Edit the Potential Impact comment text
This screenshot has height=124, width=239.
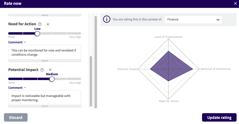[x=45, y=98]
